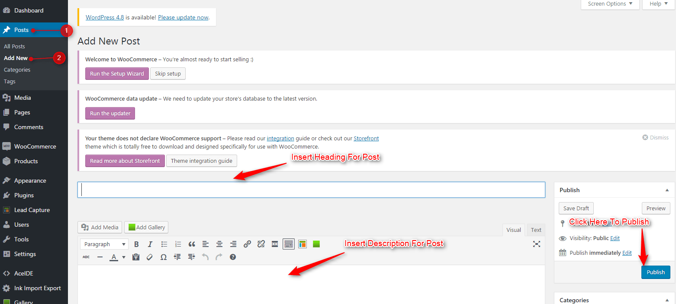
Task: Open the Help dropdown tab
Action: pos(659,4)
